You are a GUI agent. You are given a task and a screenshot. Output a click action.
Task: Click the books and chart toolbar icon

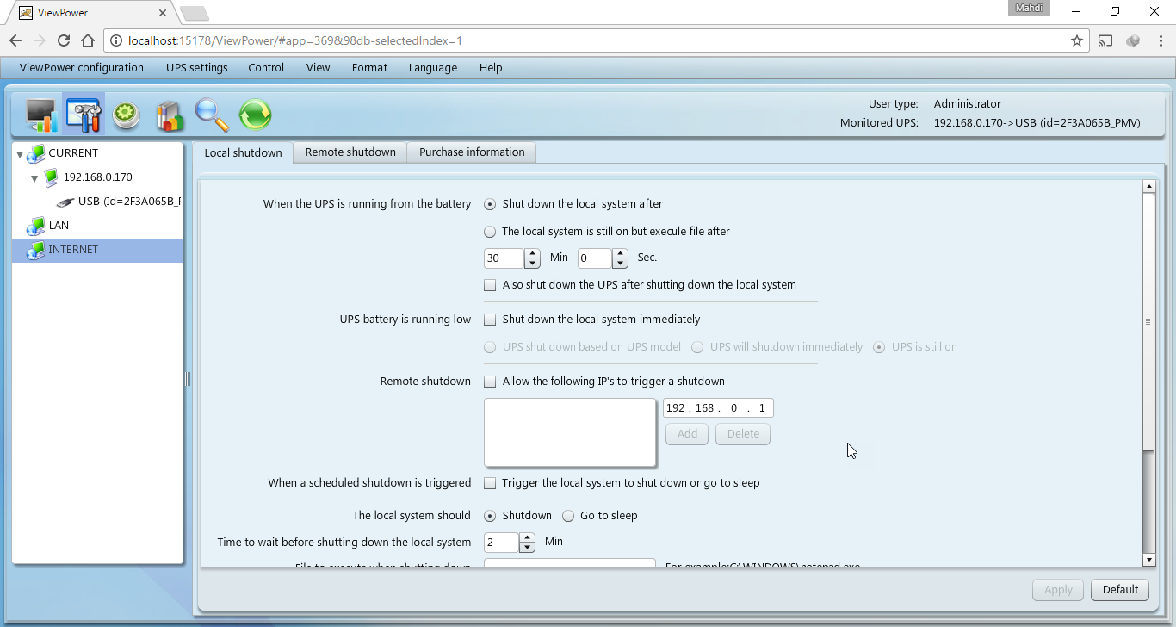[170, 115]
